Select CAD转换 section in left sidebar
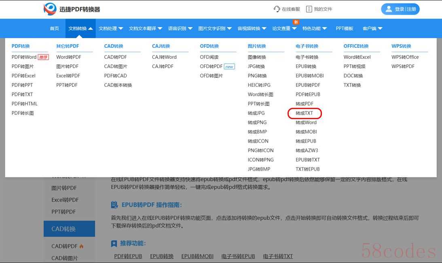Image resolution: width=442 pixels, height=263 pixels. pos(69,229)
